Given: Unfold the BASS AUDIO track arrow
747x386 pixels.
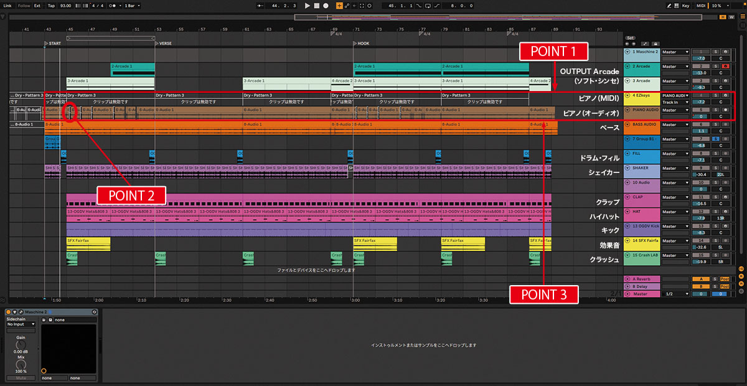Looking at the screenshot, I should [627, 125].
